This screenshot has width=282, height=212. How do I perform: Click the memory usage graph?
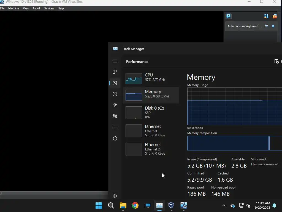(235, 106)
